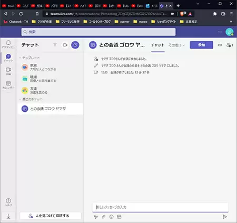The image size is (237, 223).
Task: Open the Chatwork - TH bookmark
Action: click(16, 22)
